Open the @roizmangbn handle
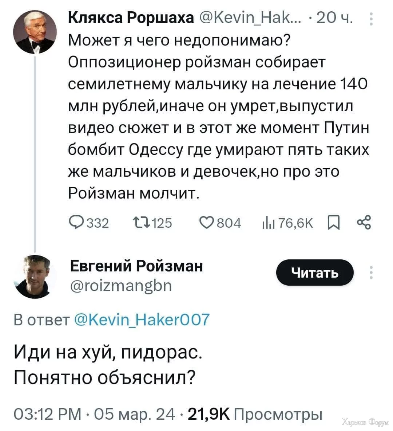Screen dimensions: 393x431 pyautogui.click(x=121, y=285)
